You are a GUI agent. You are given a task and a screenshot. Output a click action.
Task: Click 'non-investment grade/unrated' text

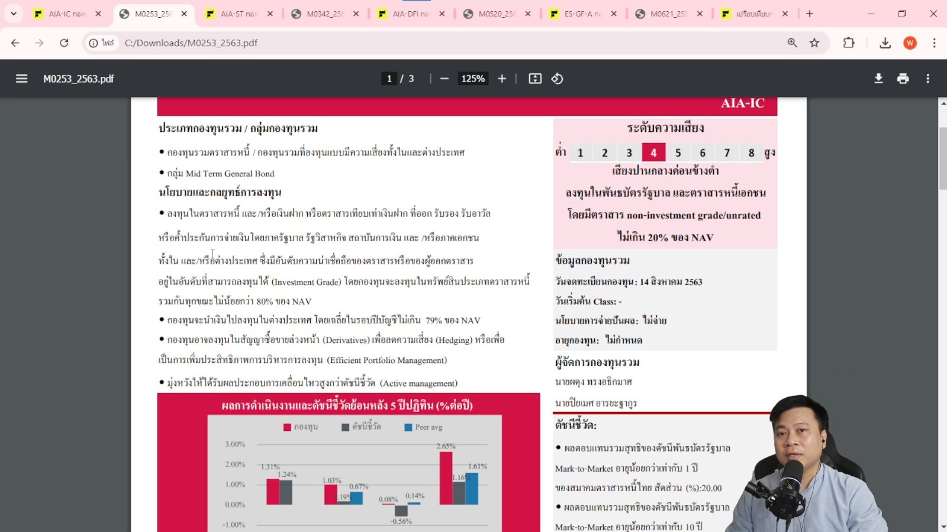pos(694,215)
